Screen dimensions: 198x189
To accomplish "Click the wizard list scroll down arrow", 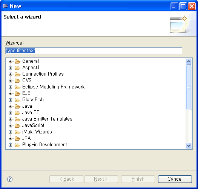I will (189, 146).
